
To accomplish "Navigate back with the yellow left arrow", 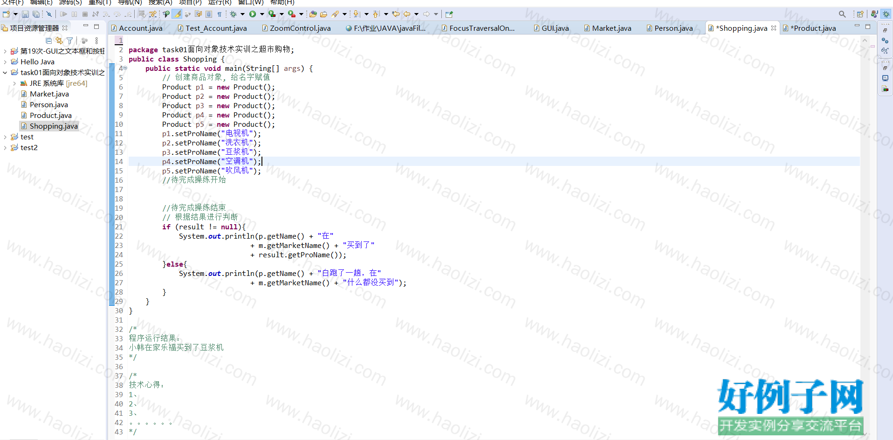I will (x=406, y=14).
